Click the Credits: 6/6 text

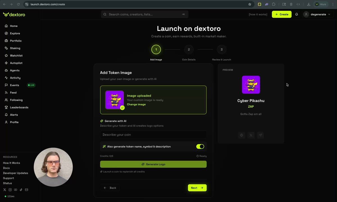(x=107, y=156)
